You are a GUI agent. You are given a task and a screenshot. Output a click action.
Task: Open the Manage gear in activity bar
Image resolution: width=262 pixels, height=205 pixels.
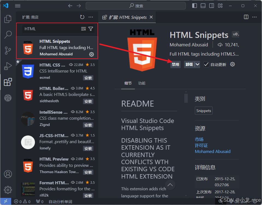pyautogui.click(x=8, y=190)
